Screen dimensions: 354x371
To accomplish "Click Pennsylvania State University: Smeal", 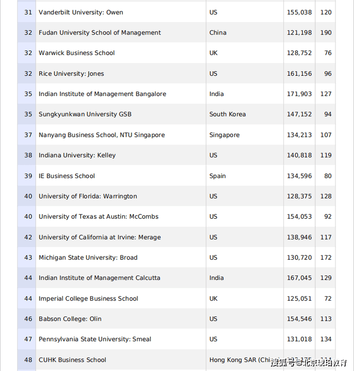I will click(x=95, y=340).
